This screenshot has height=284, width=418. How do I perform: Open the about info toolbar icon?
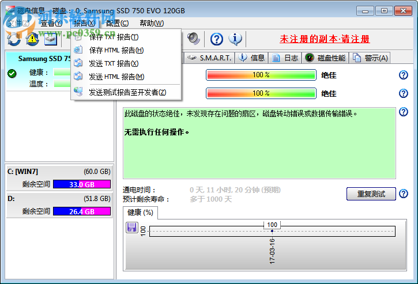(235, 39)
